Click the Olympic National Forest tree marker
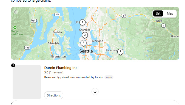 [15, 27]
